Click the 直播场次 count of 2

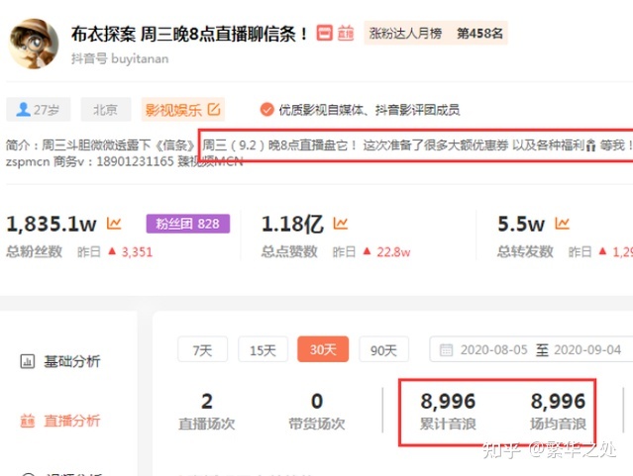click(x=207, y=401)
